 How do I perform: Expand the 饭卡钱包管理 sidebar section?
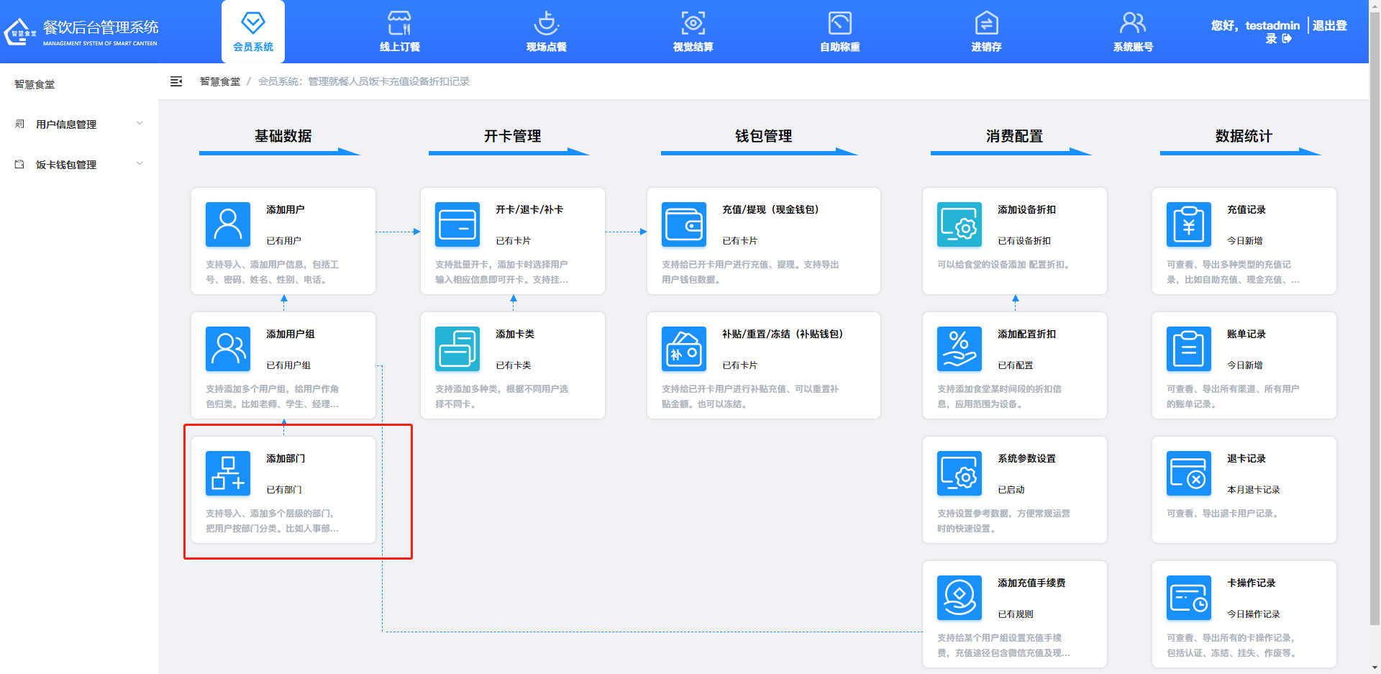click(x=66, y=164)
